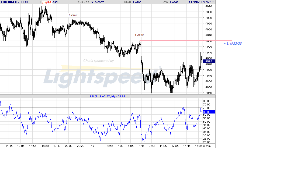Screen dimensions: 294x188
Task: Click the date 11/19/2009 17:05
Action: [x=201, y=2]
